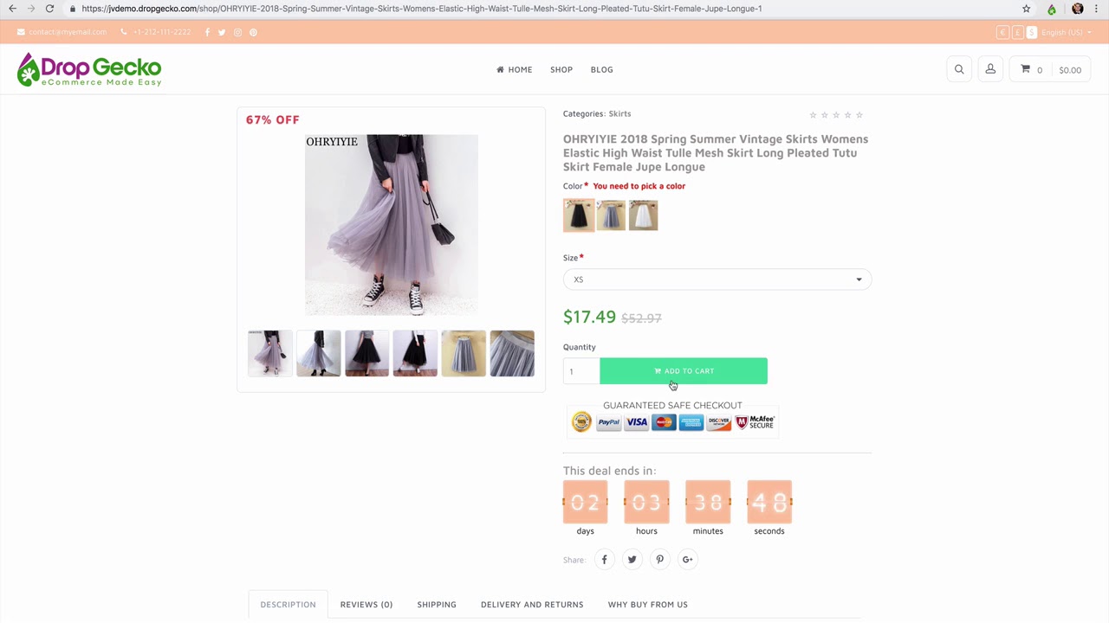Click the 67% OFF label

273,119
